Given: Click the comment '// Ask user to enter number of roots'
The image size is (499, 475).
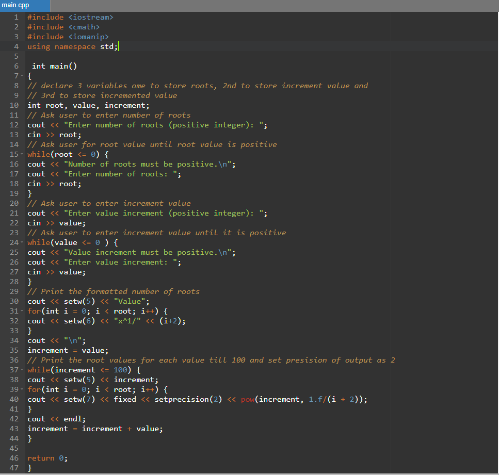Looking at the screenshot, I should click(x=109, y=115).
